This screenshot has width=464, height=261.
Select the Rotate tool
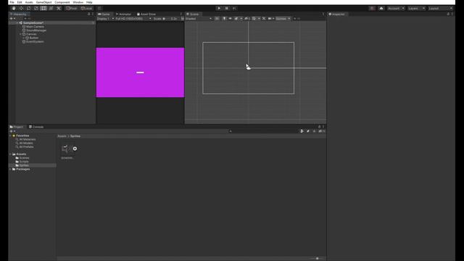tap(29, 8)
